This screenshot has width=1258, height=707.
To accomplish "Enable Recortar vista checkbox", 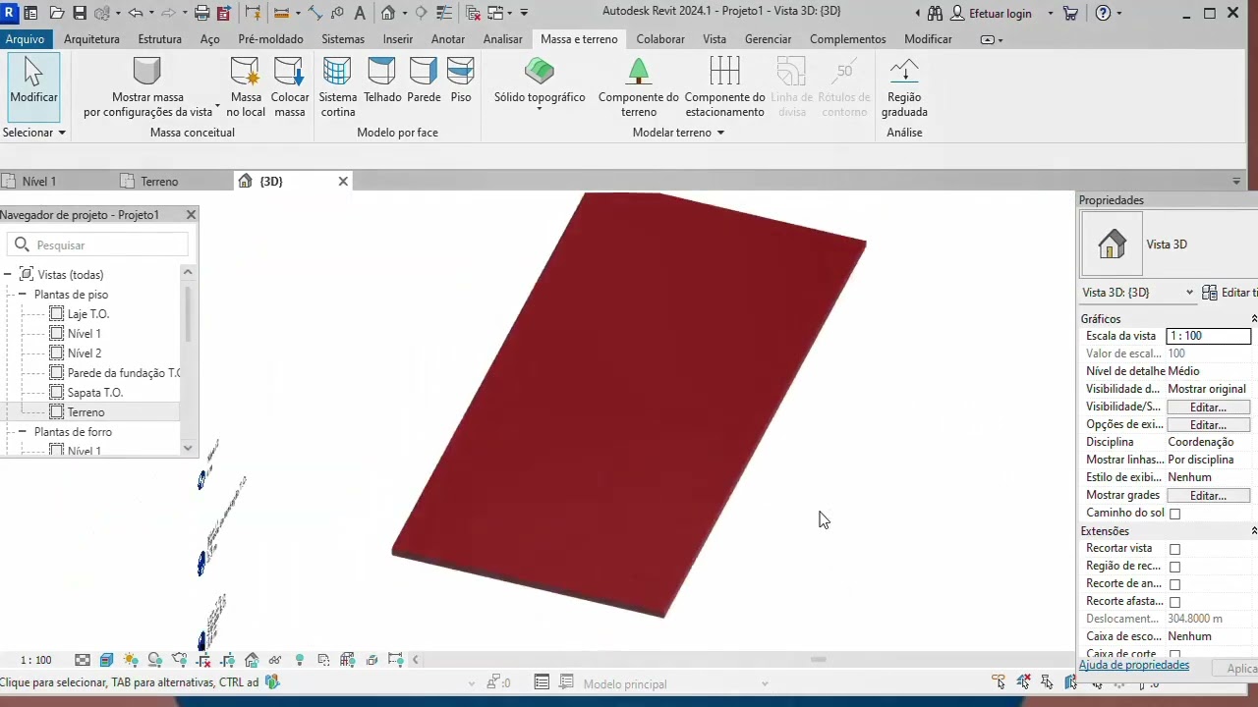I will (1174, 549).
